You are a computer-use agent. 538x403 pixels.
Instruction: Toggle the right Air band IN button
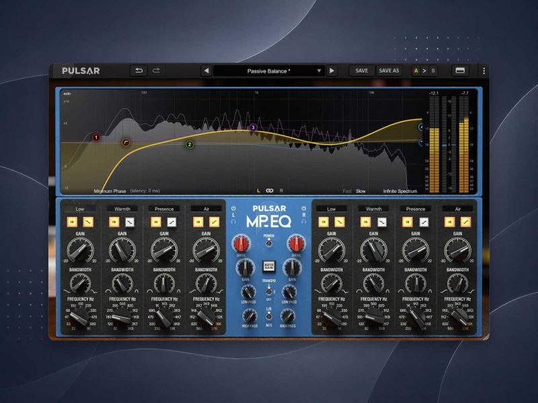[449, 222]
